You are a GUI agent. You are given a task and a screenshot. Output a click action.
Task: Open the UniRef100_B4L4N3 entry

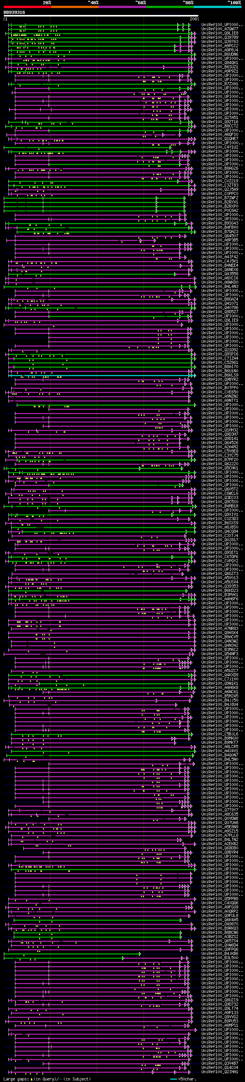pyautogui.click(x=220, y=287)
